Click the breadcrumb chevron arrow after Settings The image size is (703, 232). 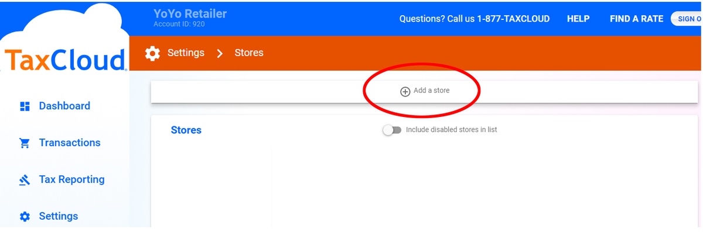(220, 53)
